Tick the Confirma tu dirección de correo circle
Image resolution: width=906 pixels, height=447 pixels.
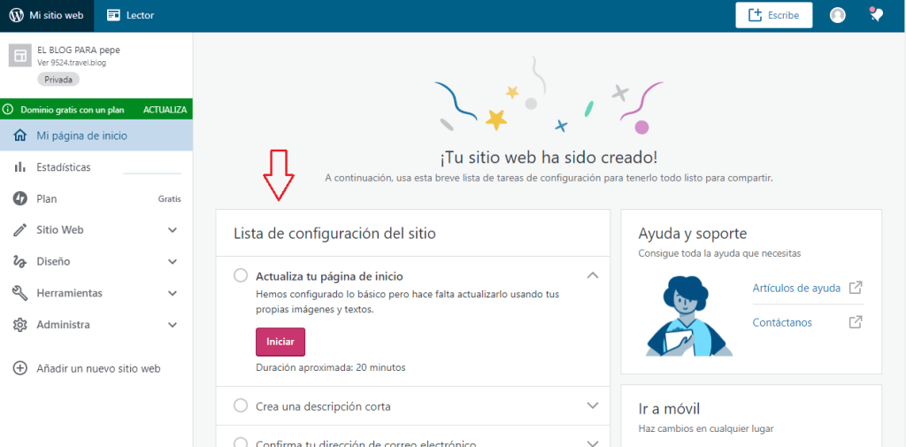point(241,442)
